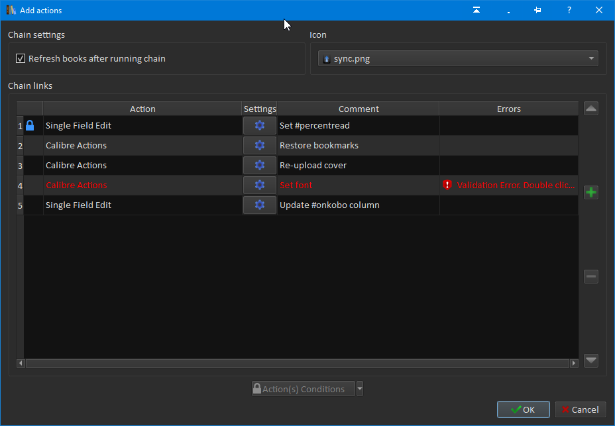
Task: Click the help question mark in title bar
Action: coord(569,10)
